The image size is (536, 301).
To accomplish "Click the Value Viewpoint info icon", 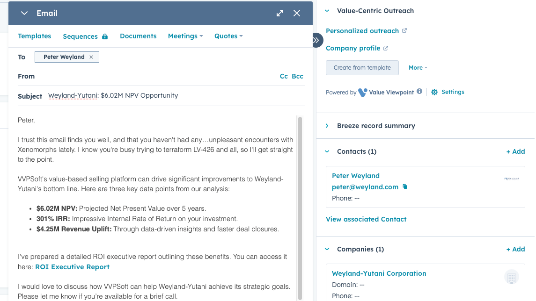I will pyautogui.click(x=419, y=92).
